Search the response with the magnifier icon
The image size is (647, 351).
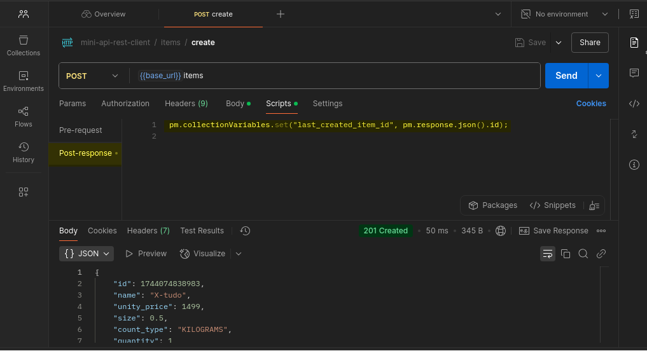[583, 254]
